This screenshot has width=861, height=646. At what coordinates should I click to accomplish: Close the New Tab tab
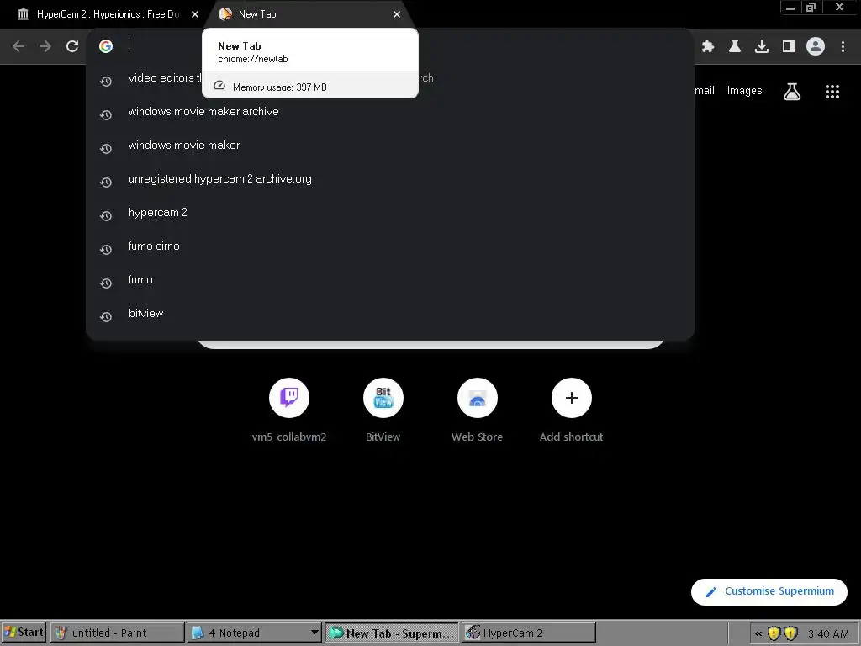click(397, 15)
